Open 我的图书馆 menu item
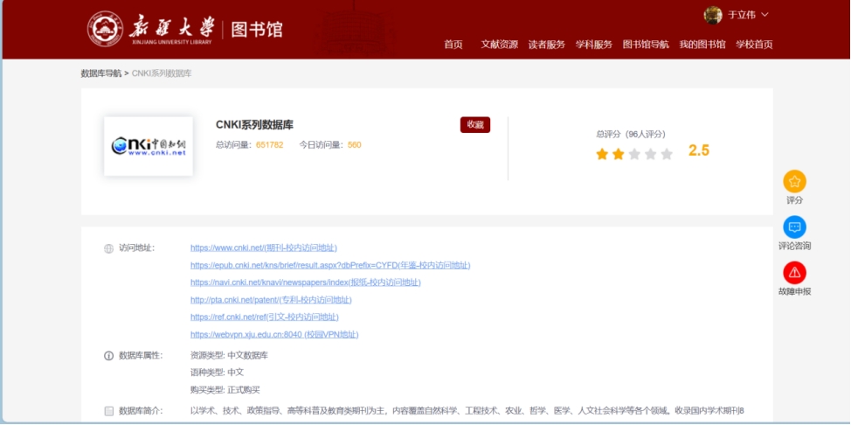Image resolution: width=851 pixels, height=425 pixels. (702, 45)
